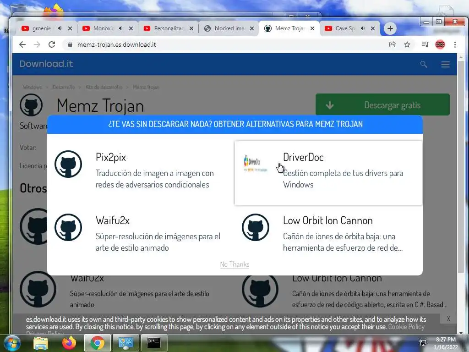Open Low Orbit Ion Cannon popup card
469x352 pixels.
pyautogui.click(x=328, y=235)
